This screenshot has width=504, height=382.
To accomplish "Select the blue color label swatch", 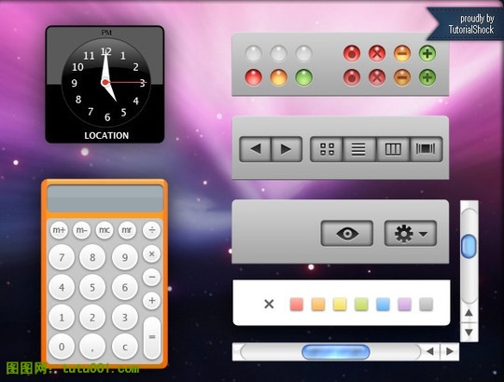I will point(383,304).
